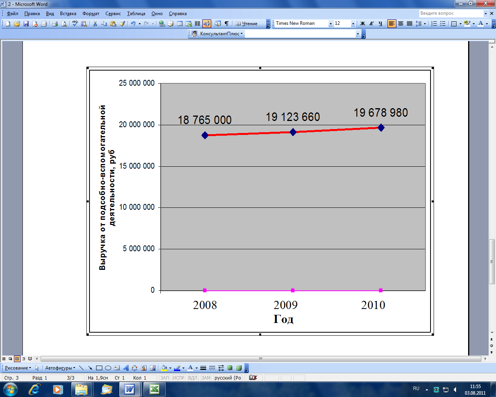
Task: Switch to Outline view button
Action: click(x=24, y=359)
